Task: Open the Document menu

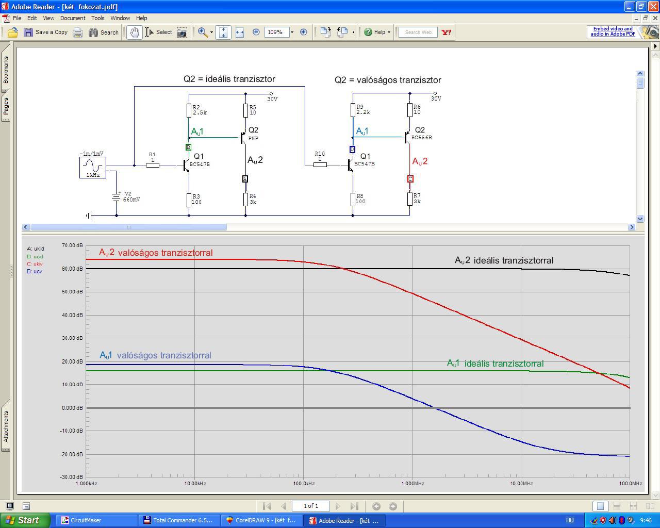Action: coord(73,18)
